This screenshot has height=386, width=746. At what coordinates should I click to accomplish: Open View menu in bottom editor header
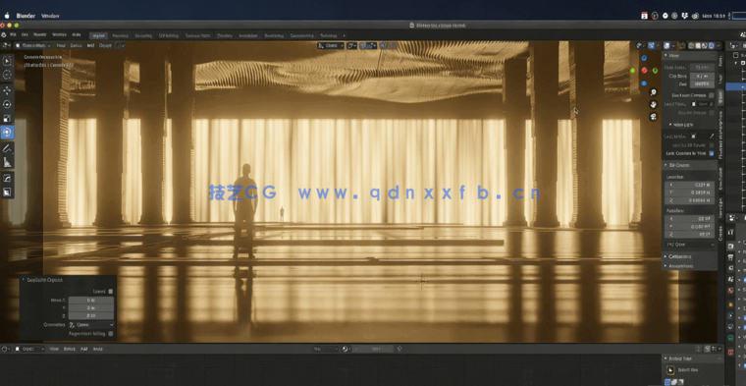tap(54, 349)
